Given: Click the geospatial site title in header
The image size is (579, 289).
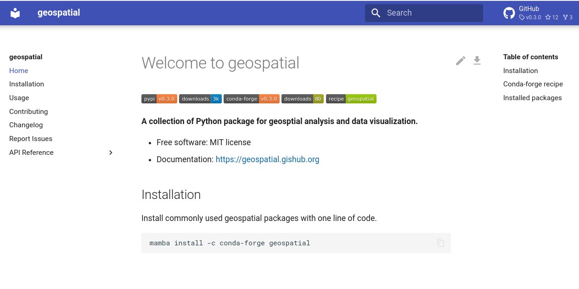Looking at the screenshot, I should (59, 13).
